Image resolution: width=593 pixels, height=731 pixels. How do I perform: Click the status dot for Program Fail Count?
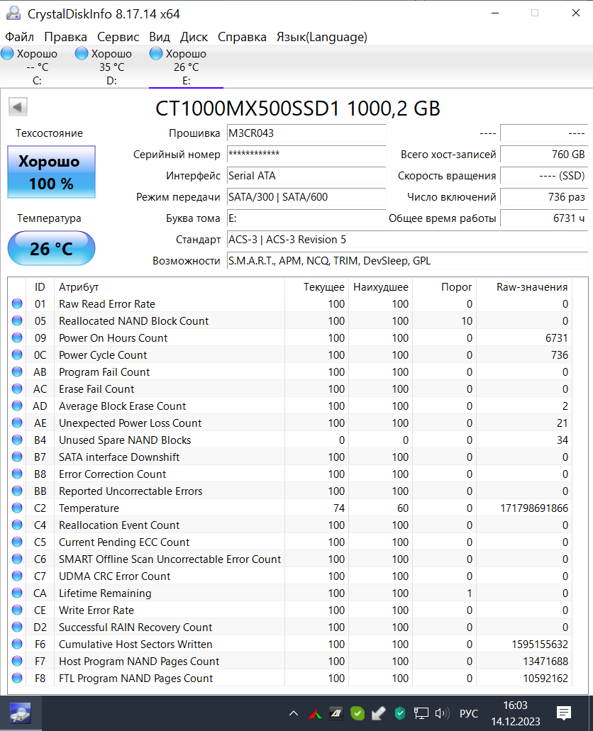[17, 372]
